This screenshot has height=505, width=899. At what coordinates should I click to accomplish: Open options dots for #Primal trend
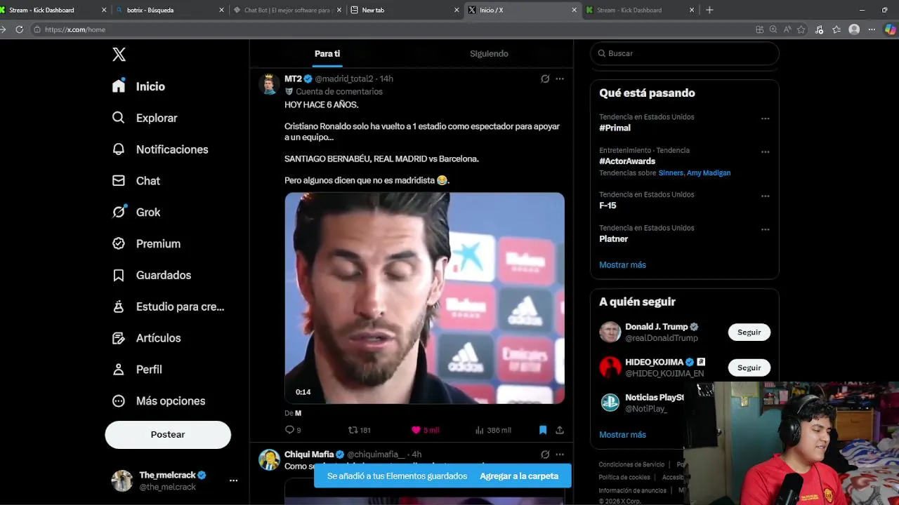[x=765, y=119]
